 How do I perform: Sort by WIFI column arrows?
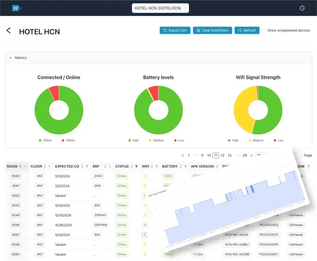pyautogui.click(x=152, y=166)
